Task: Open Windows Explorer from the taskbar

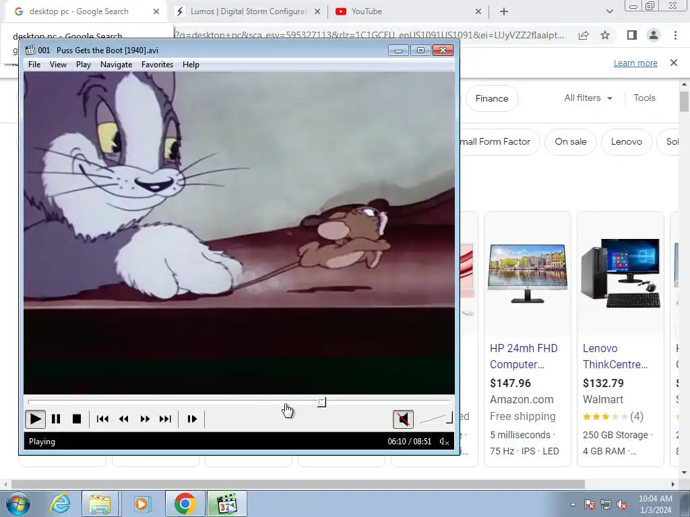Action: point(100,504)
